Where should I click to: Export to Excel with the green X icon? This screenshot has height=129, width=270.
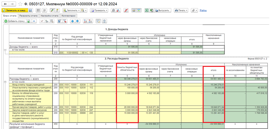pos(147,10)
